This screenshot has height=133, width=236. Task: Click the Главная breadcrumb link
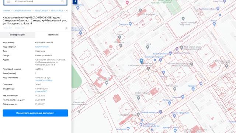click(x=6, y=11)
